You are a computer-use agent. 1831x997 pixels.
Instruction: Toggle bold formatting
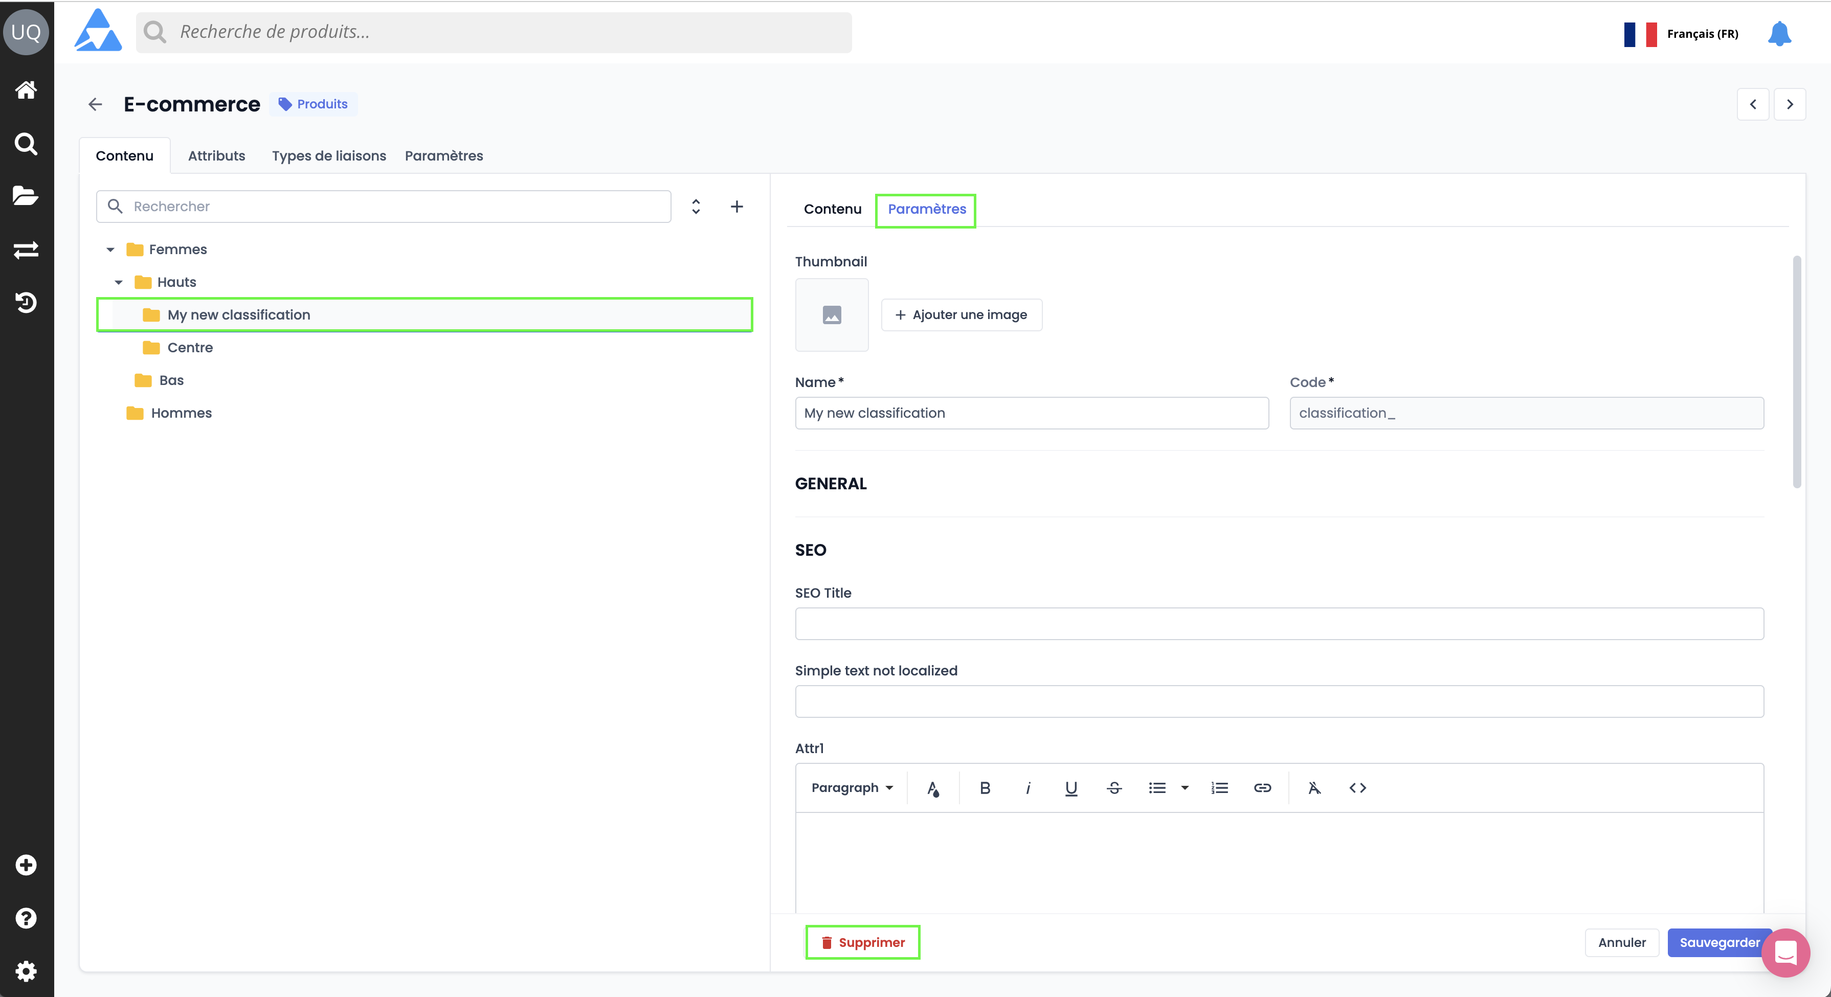click(x=985, y=788)
